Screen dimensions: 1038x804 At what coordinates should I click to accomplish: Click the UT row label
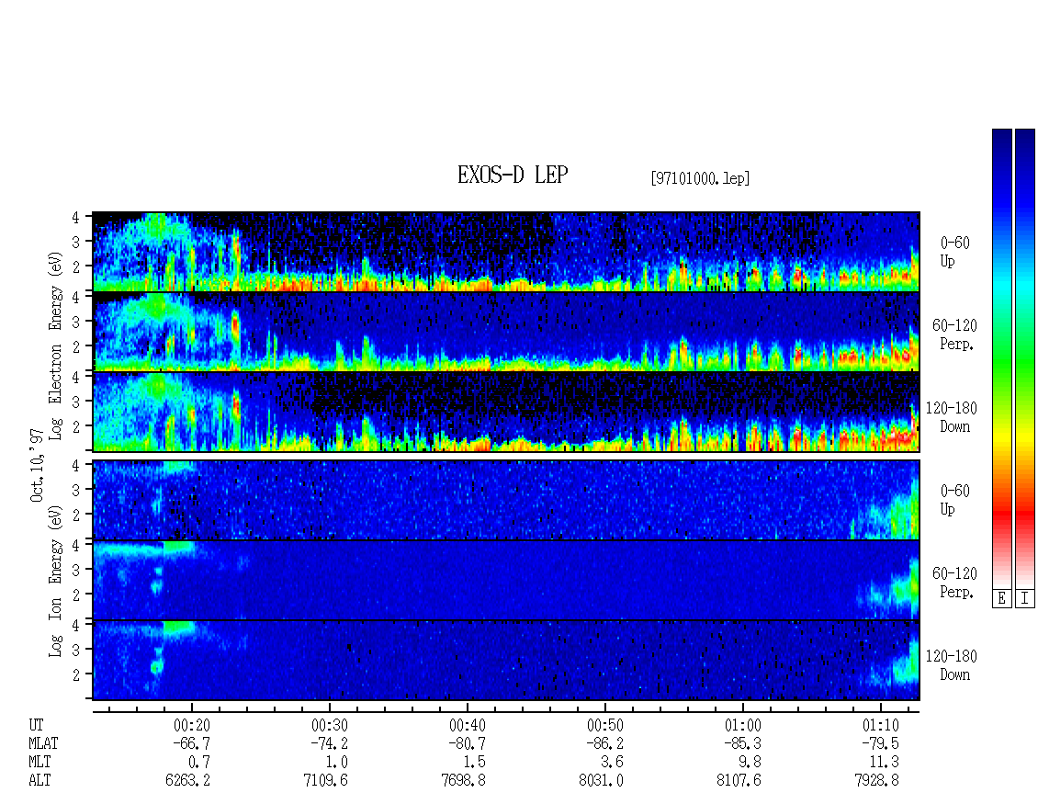point(37,725)
